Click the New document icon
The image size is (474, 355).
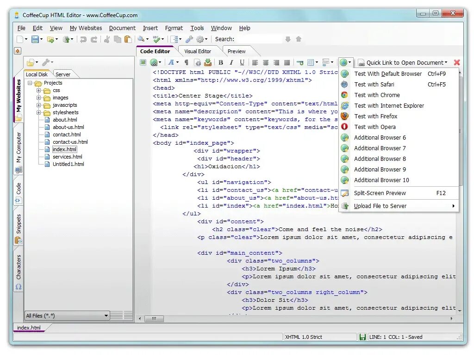coord(20,39)
